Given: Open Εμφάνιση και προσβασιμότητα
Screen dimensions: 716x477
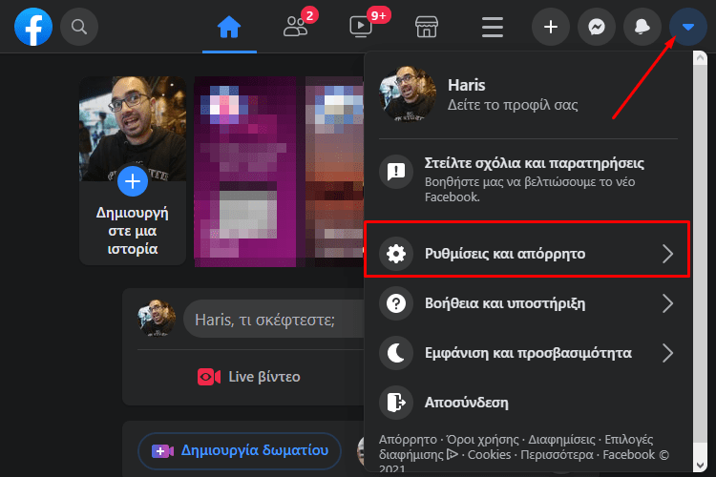Looking at the screenshot, I should point(527,353).
